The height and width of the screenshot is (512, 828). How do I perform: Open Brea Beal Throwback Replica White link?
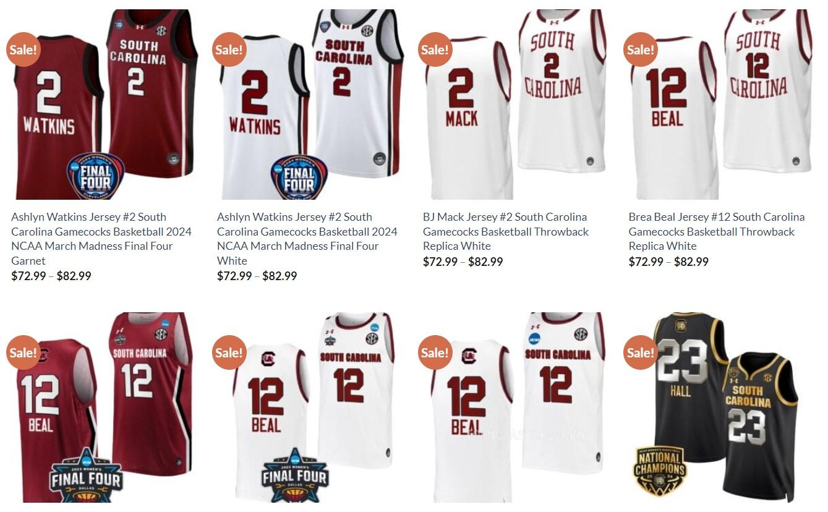[x=717, y=231]
